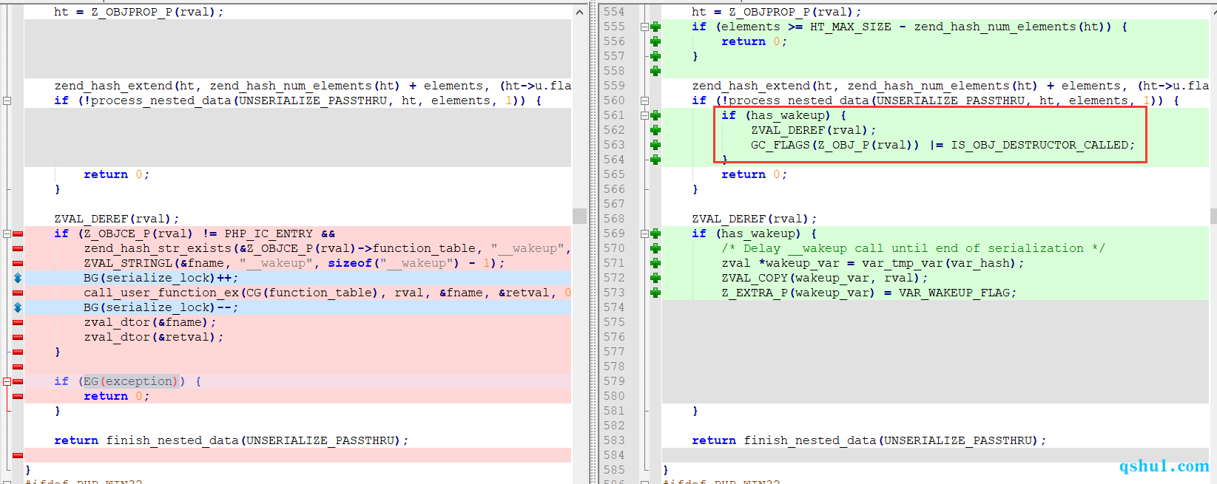Click green plus marker on line 571

655,263
